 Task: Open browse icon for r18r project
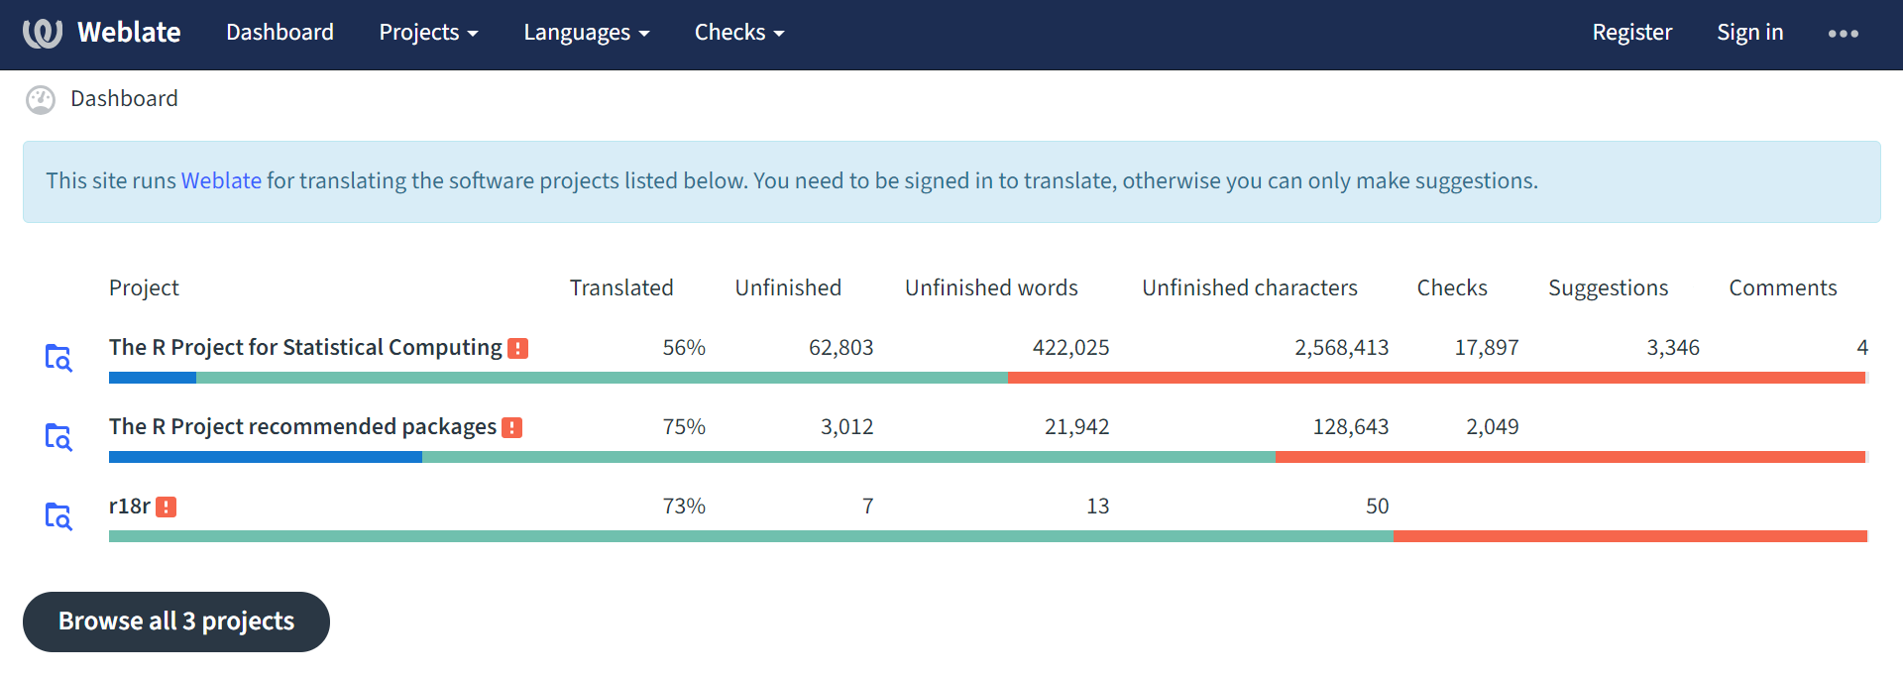(x=58, y=516)
